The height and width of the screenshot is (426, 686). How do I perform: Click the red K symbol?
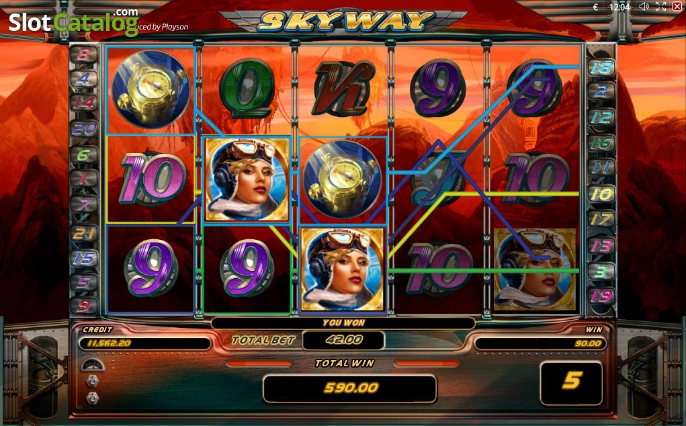pyautogui.click(x=343, y=89)
